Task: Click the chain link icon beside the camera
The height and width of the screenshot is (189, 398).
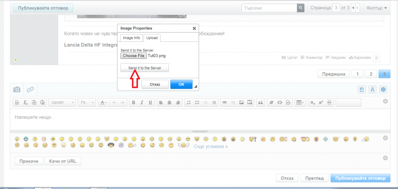Action: click(30, 89)
